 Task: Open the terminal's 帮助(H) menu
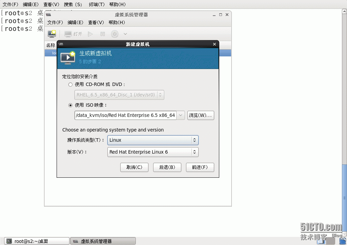(117, 4)
